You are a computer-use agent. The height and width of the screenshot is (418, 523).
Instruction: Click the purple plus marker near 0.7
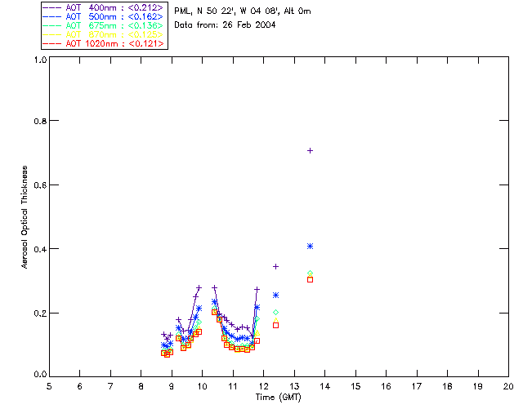tap(311, 151)
